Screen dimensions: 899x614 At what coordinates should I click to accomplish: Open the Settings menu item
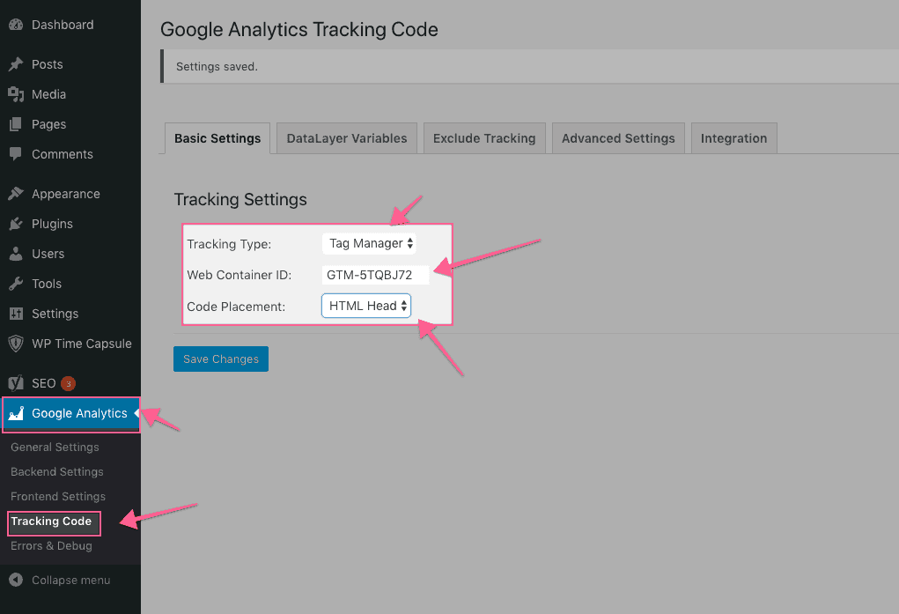(x=70, y=314)
